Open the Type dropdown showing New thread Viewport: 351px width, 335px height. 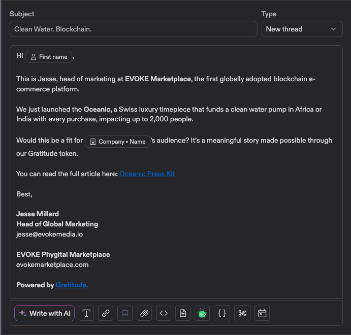[302, 29]
